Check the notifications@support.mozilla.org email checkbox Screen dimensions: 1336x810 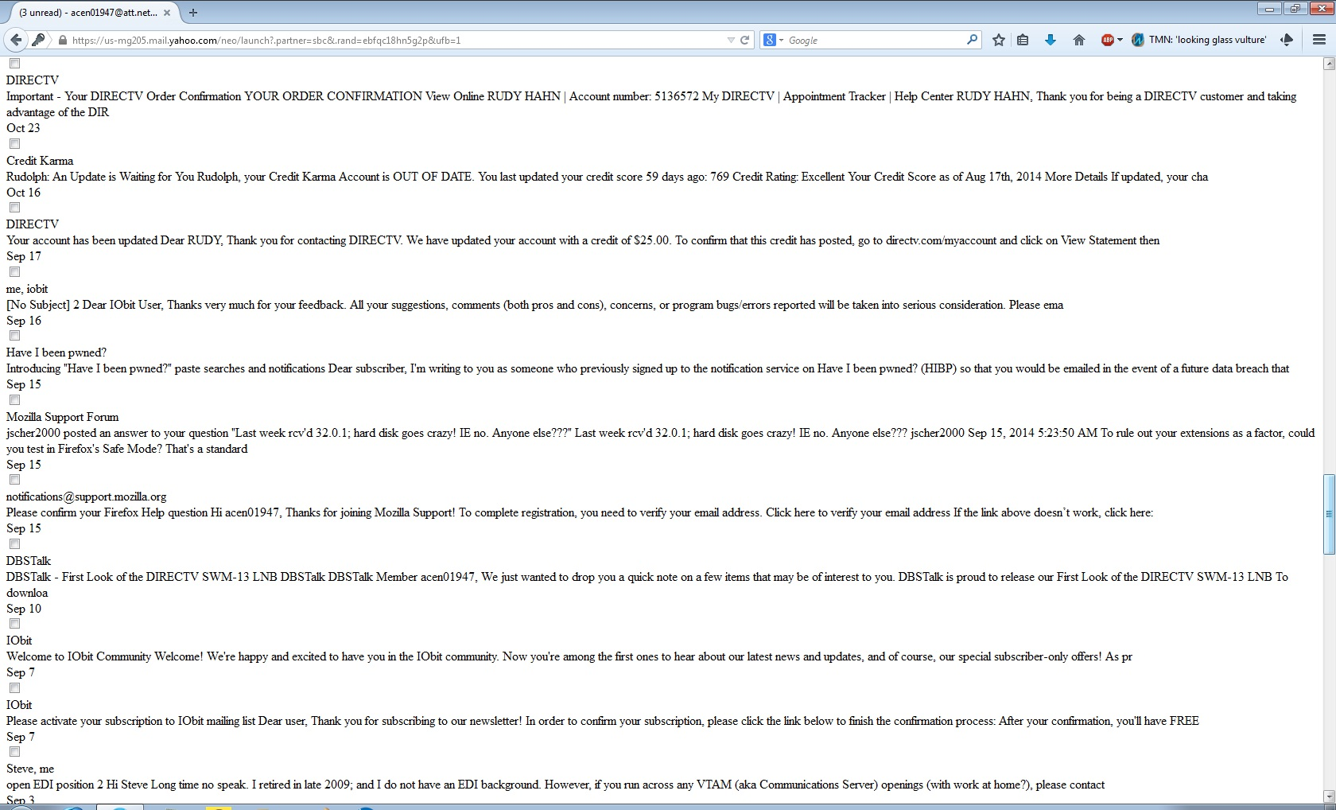(x=14, y=480)
